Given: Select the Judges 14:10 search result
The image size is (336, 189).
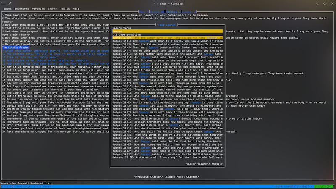Looking at the screenshot, I should (x=167, y=54).
